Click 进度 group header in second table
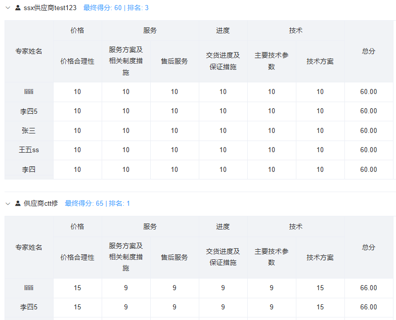The height and width of the screenshot is (320, 396). pyautogui.click(x=223, y=226)
